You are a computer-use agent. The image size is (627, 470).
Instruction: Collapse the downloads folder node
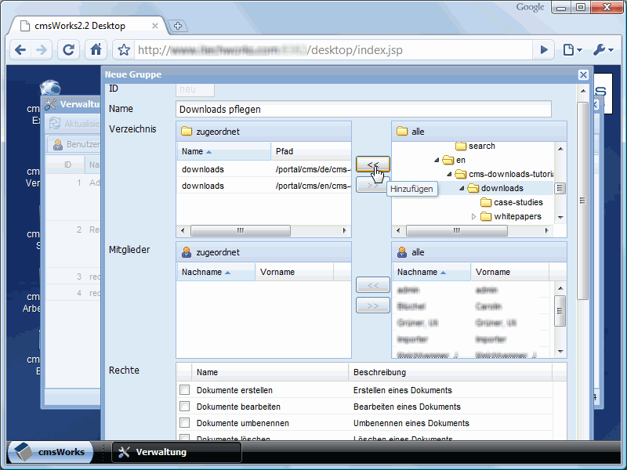point(462,188)
